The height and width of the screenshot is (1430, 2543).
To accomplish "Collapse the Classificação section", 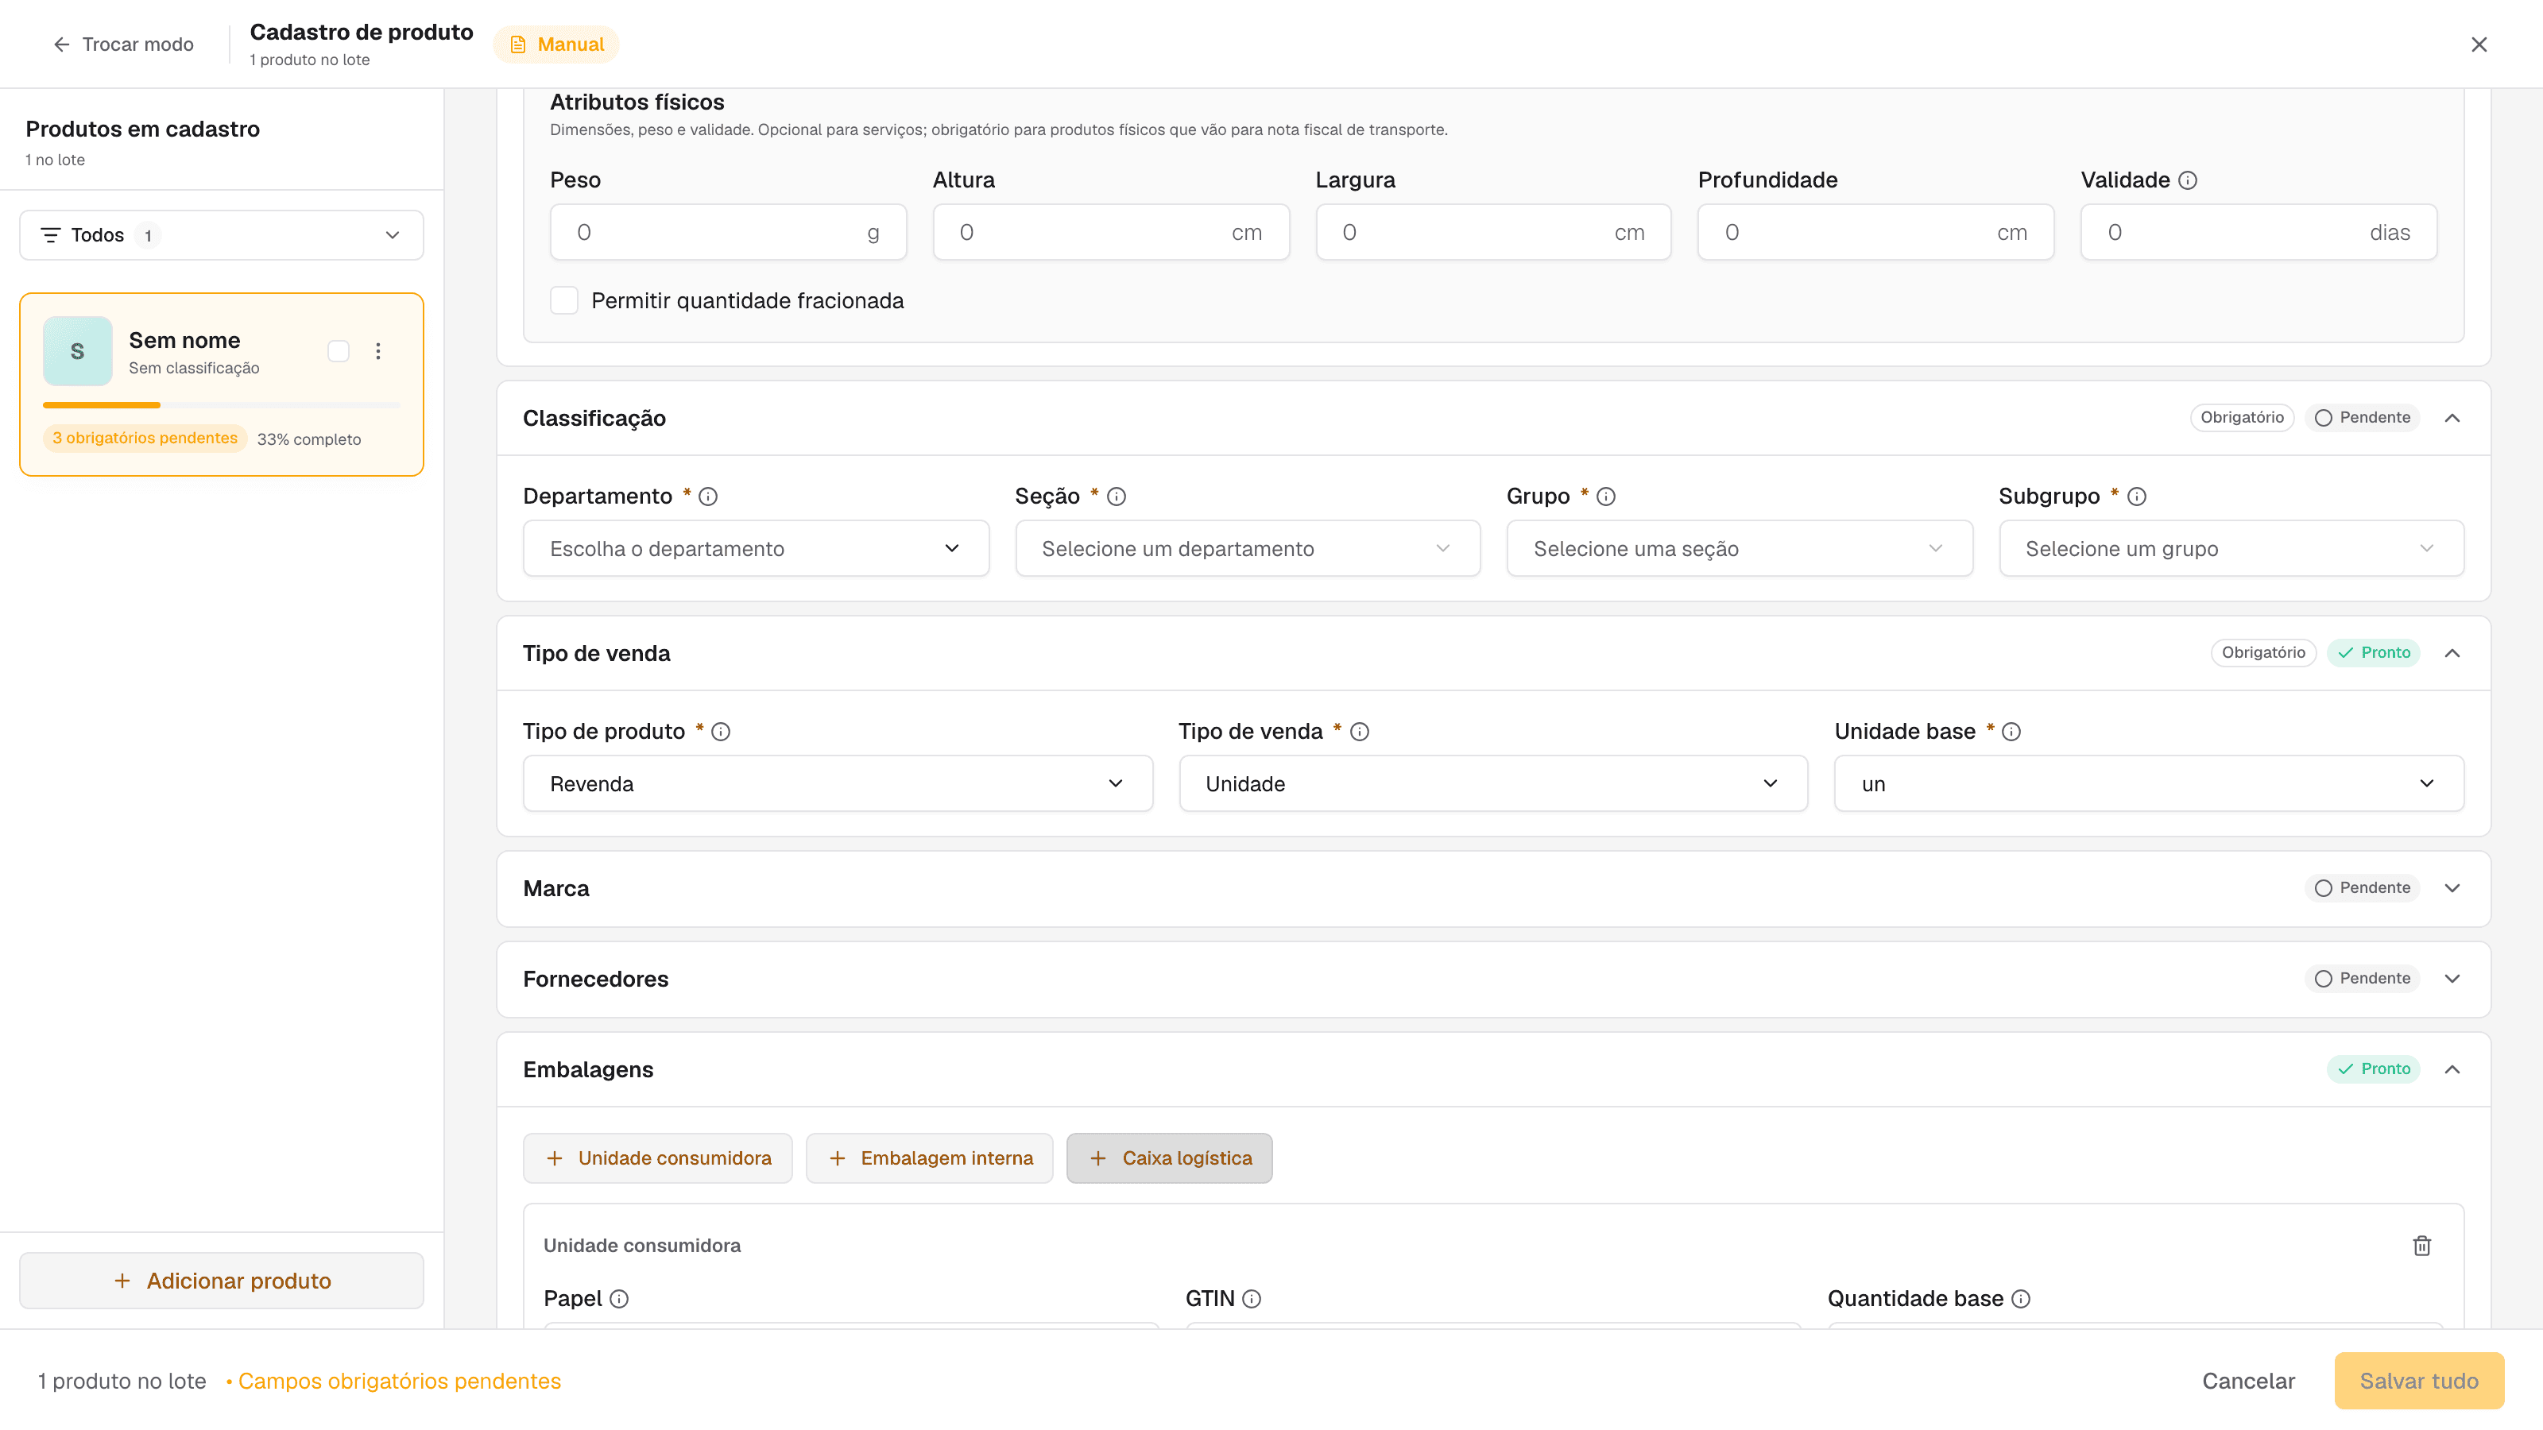I will pos(2452,419).
